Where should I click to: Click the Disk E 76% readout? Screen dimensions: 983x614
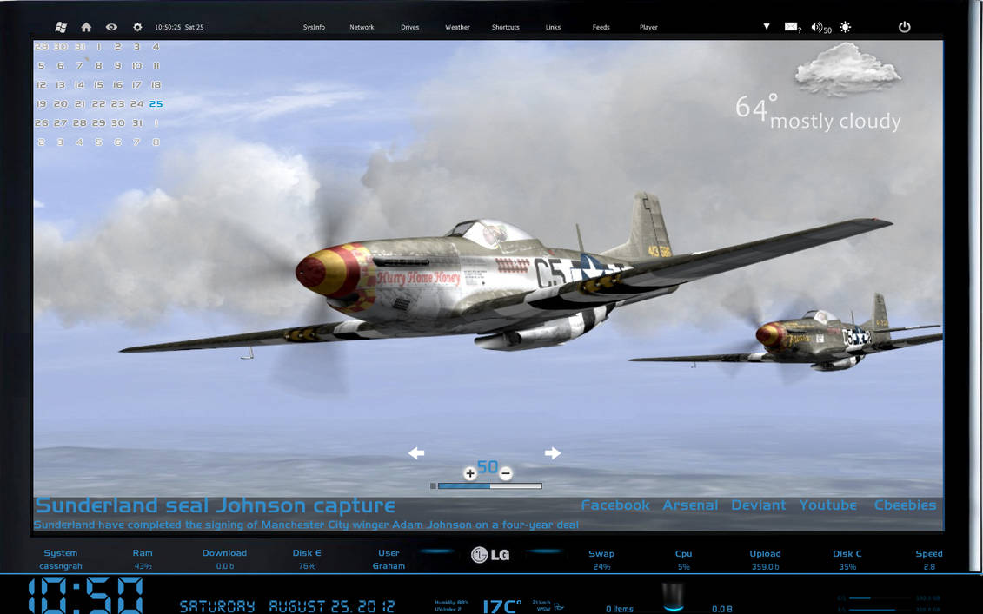coord(307,559)
